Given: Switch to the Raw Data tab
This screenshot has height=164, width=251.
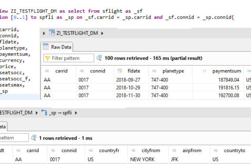Looking at the screenshot, I should 57,47.
